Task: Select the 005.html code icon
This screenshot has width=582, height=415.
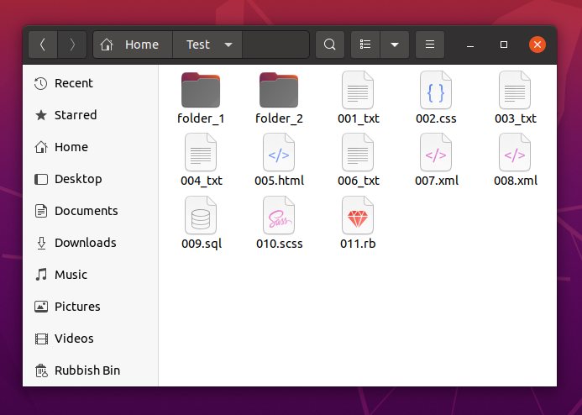Action: 279,152
